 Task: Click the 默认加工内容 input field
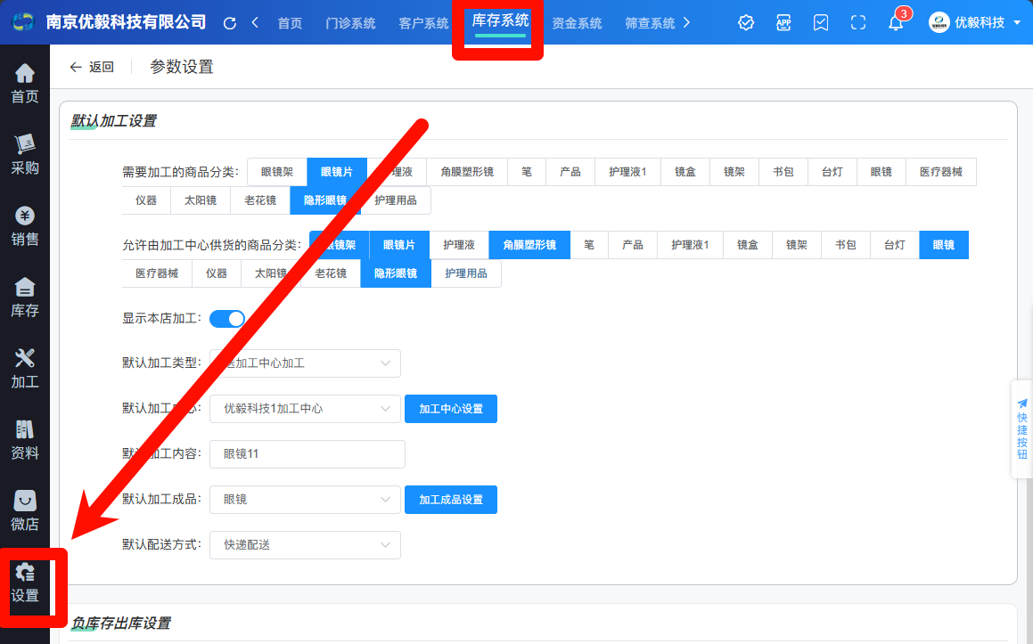(307, 454)
